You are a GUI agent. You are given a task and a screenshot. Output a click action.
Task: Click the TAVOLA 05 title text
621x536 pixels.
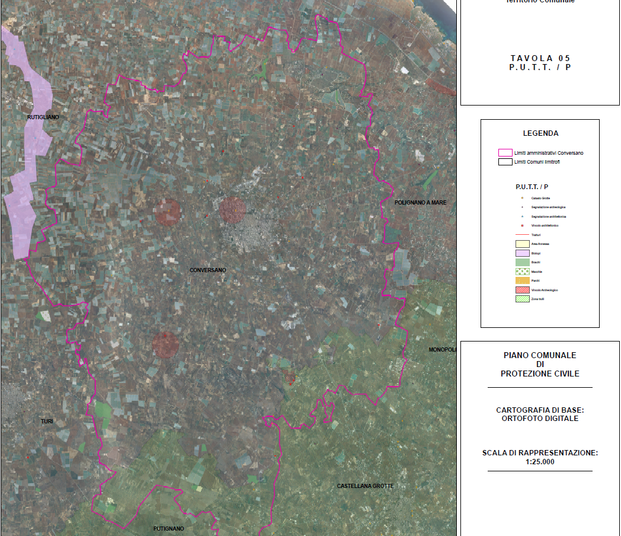[x=540, y=58]
